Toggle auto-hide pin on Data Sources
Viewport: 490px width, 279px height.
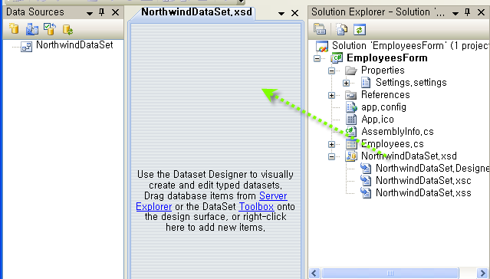click(x=101, y=12)
